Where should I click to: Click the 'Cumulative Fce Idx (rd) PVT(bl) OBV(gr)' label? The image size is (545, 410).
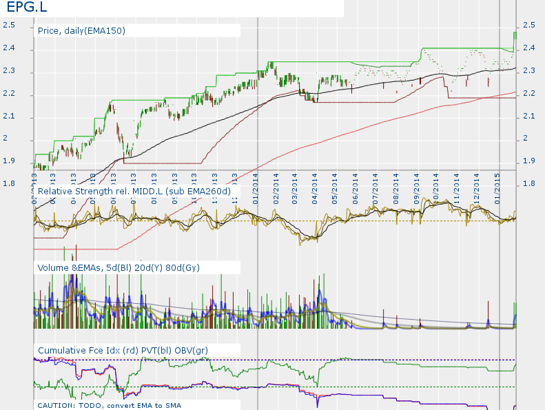[x=123, y=351]
